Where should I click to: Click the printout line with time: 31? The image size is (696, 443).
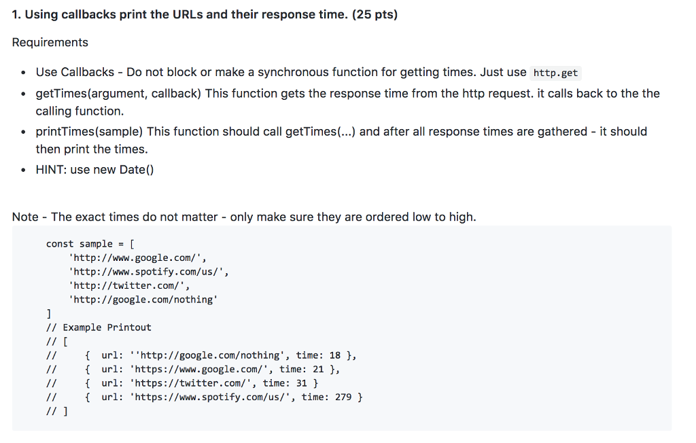click(x=182, y=383)
